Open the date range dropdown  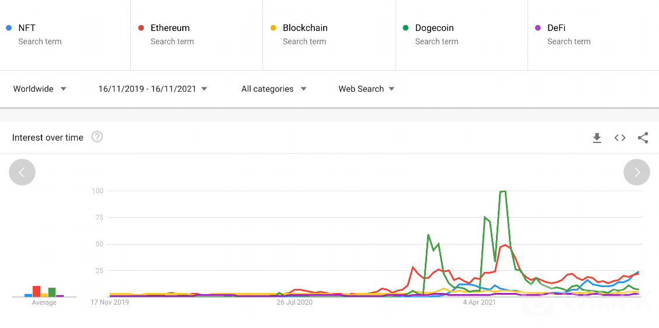click(x=152, y=89)
